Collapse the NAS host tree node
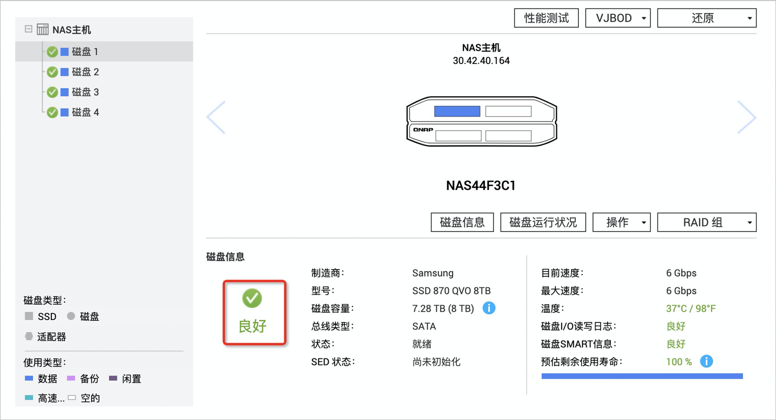 click(x=29, y=29)
